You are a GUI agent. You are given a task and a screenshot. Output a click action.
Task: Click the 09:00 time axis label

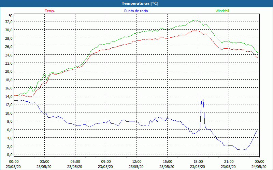(106, 162)
